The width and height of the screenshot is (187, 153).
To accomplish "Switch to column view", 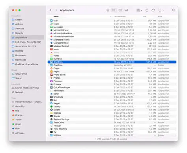I will 120,10.
